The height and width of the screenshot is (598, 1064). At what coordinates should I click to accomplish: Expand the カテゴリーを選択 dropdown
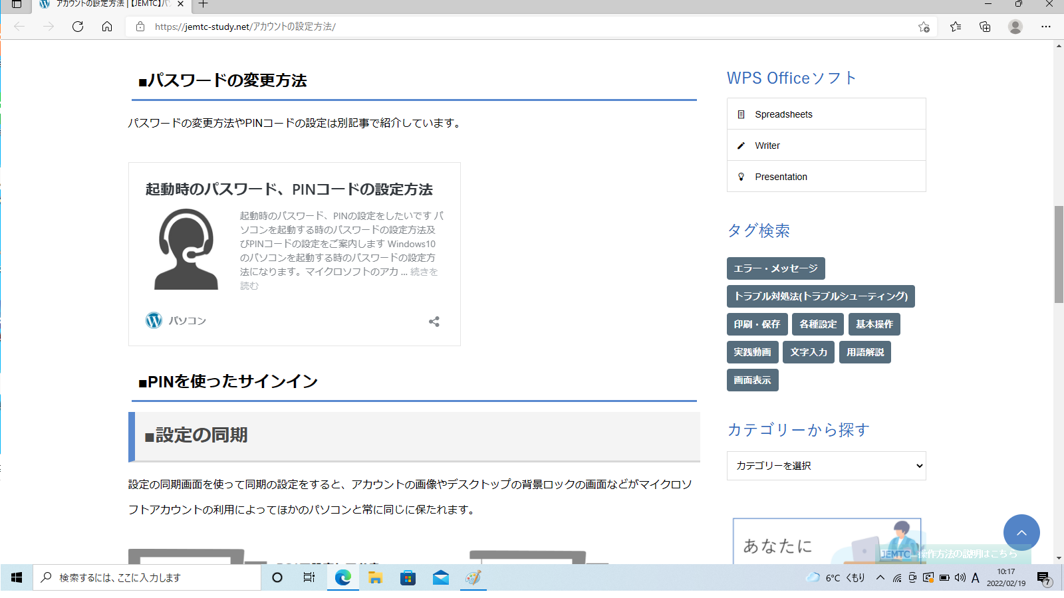click(x=826, y=466)
